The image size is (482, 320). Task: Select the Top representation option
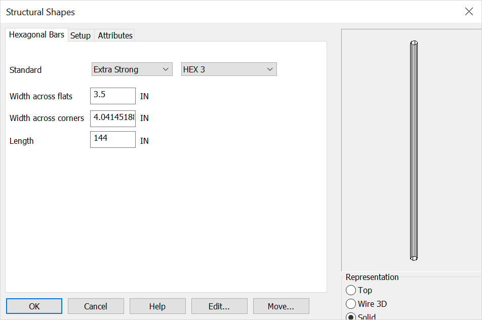click(x=351, y=290)
